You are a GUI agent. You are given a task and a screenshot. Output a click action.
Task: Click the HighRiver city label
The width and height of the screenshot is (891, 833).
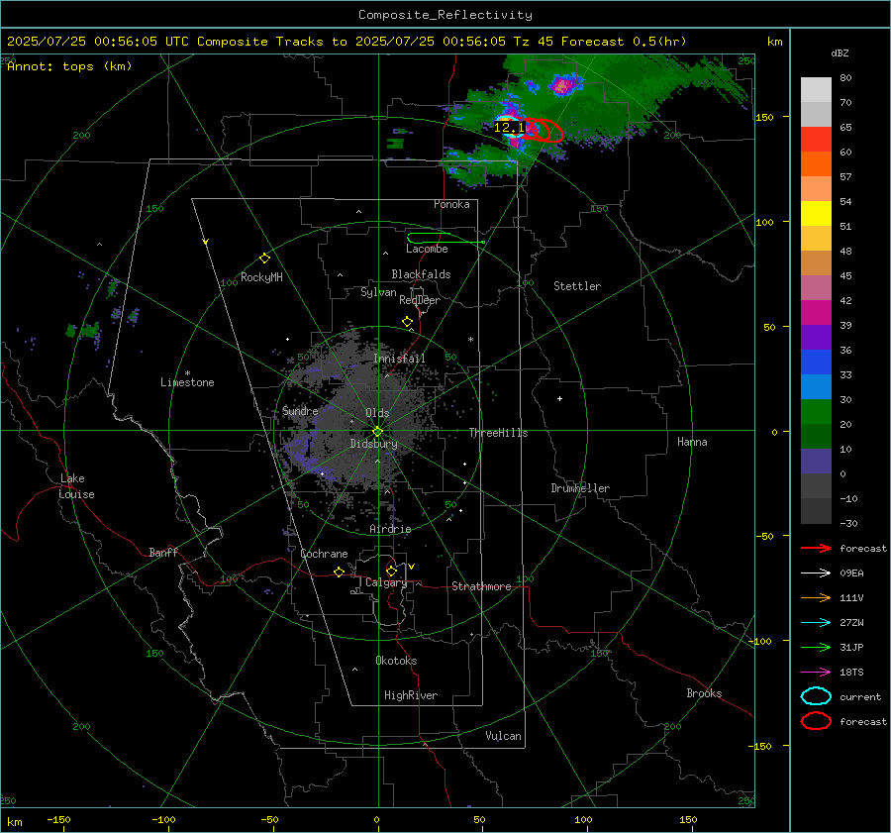pos(411,695)
